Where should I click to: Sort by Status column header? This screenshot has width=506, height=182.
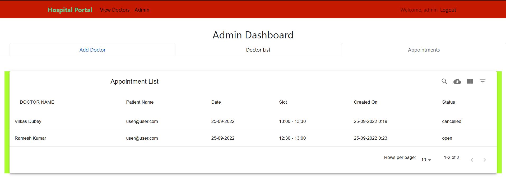tap(449, 102)
